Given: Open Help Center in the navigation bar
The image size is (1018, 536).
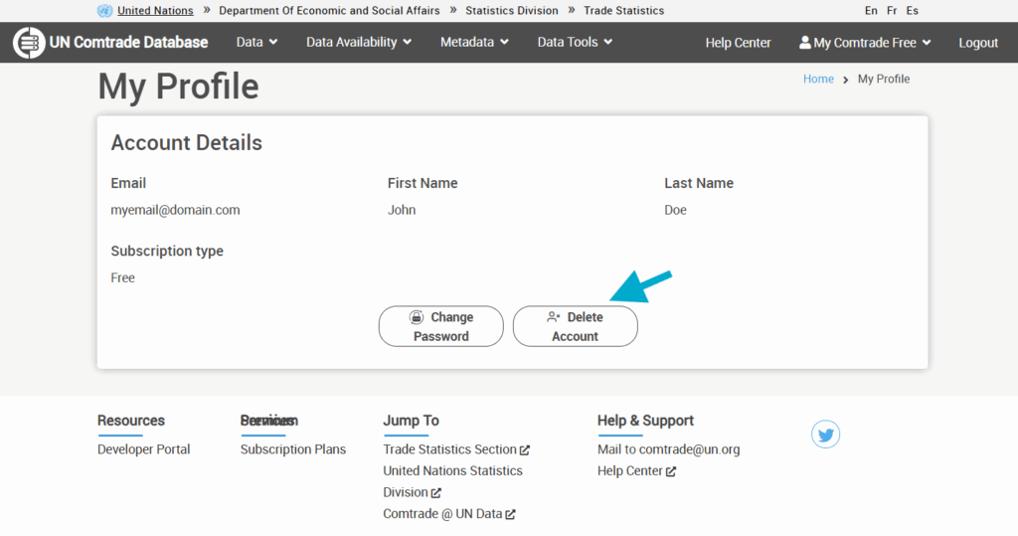Looking at the screenshot, I should click(738, 43).
